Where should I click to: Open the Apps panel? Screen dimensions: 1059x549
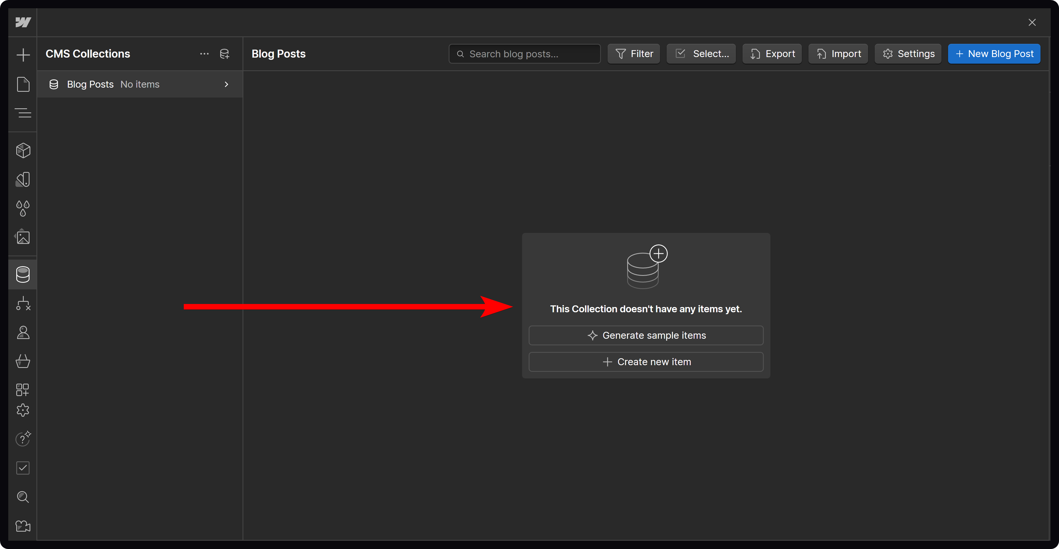(23, 390)
